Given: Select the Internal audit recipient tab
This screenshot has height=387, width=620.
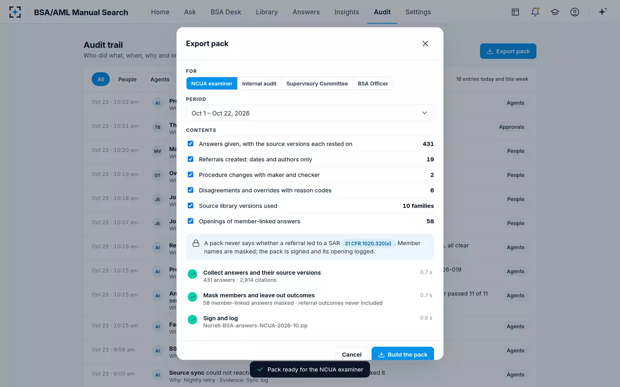Looking at the screenshot, I should click(259, 83).
